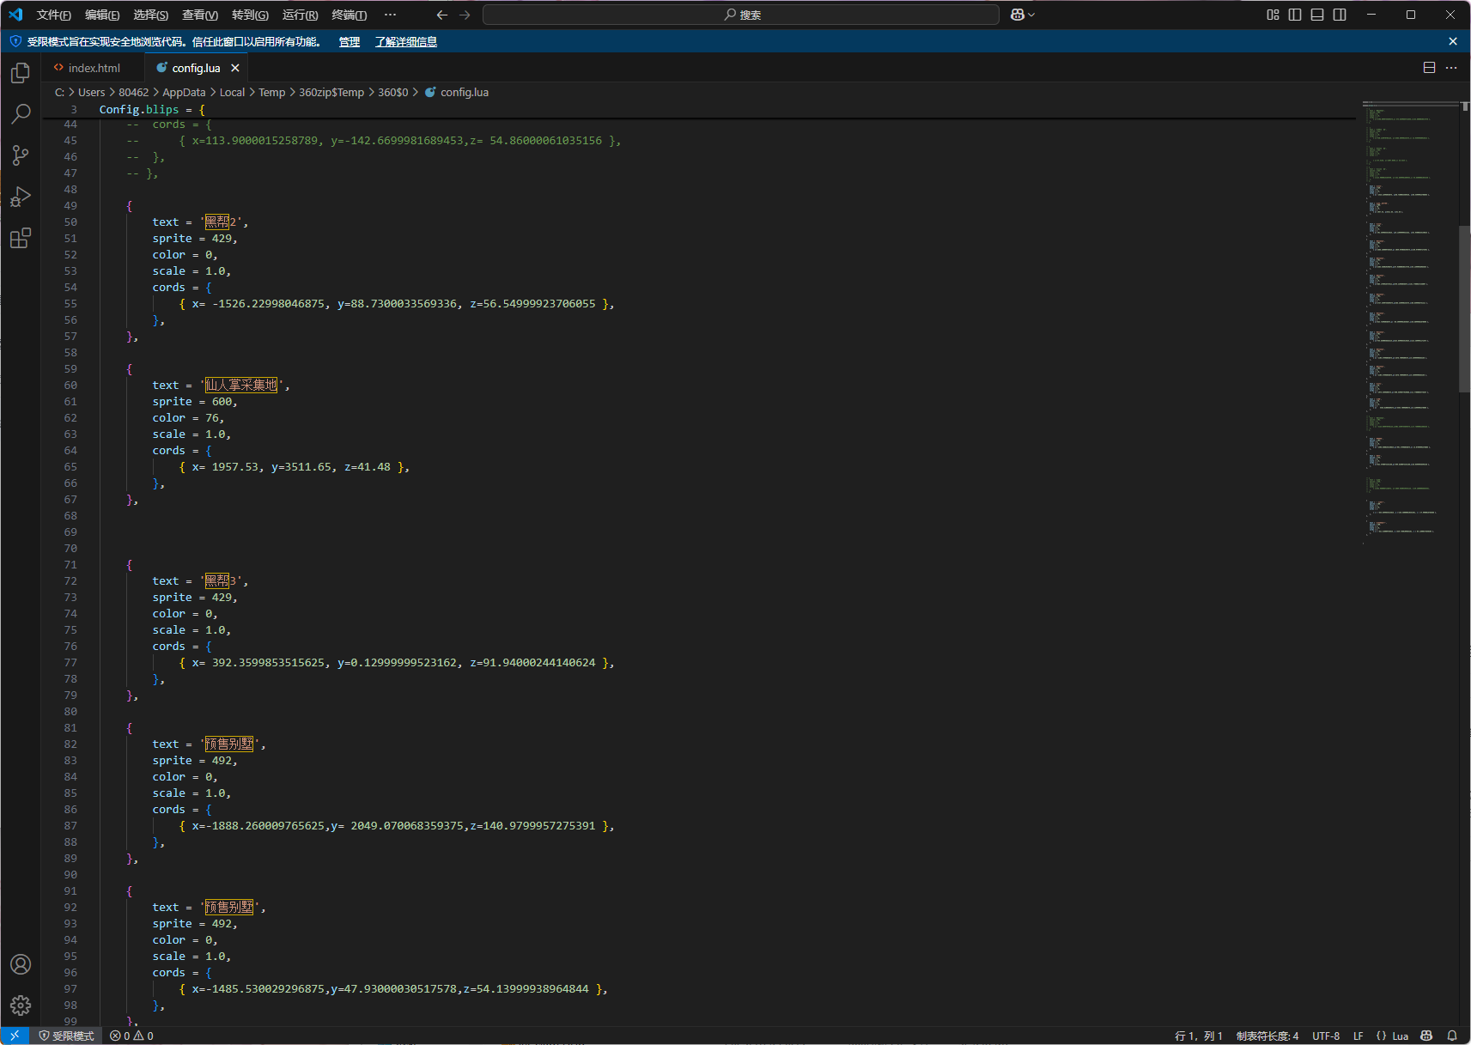The image size is (1471, 1045).
Task: Open the Search view in activity bar
Action: tap(21, 113)
